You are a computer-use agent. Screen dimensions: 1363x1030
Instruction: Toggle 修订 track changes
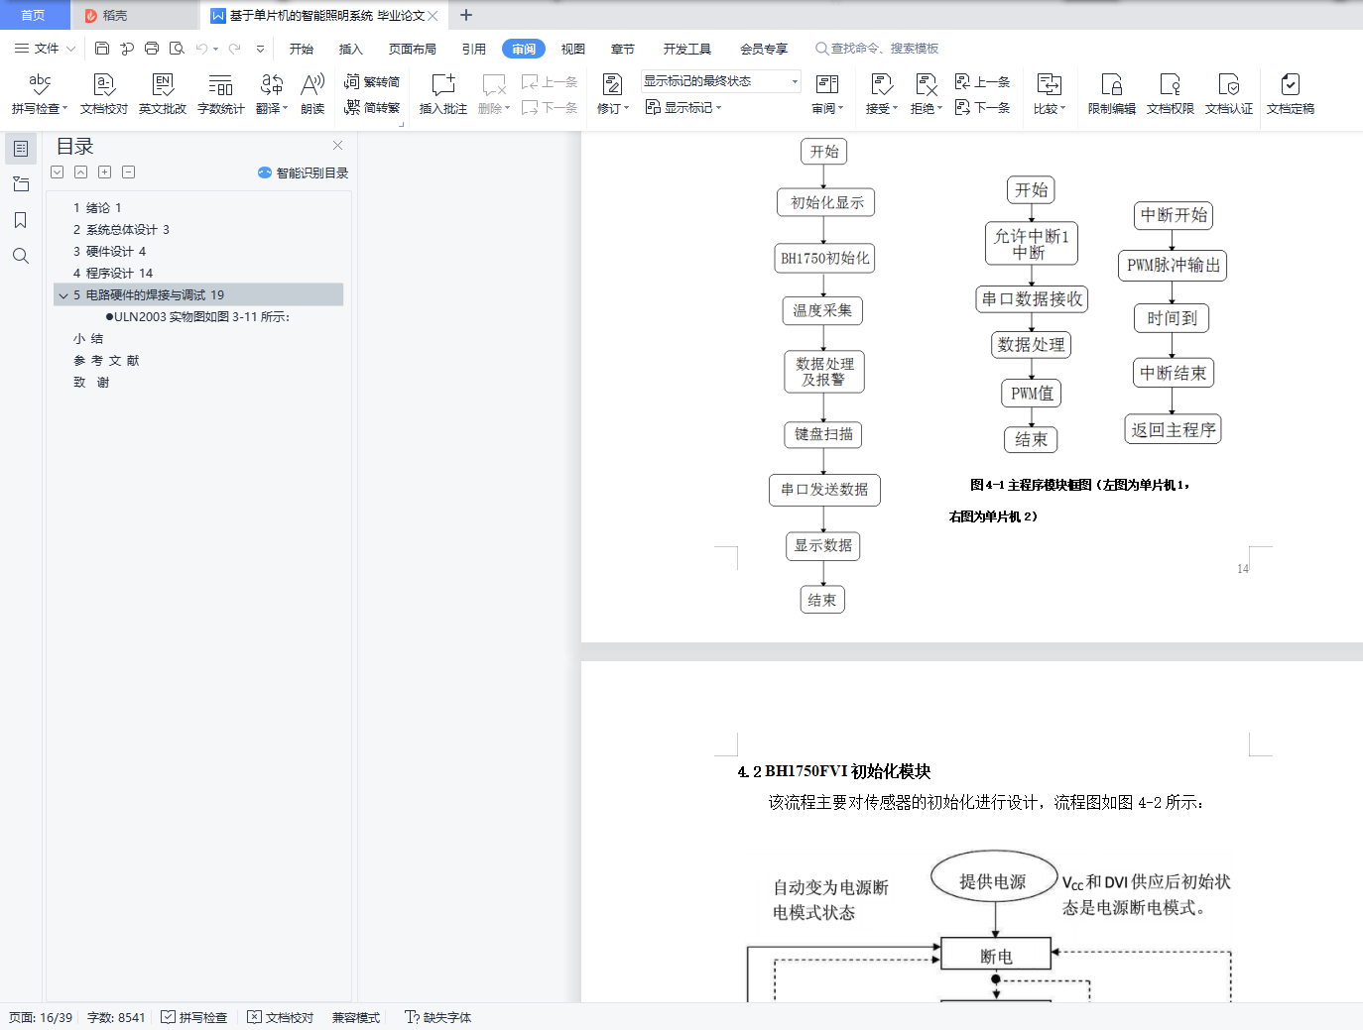612,94
